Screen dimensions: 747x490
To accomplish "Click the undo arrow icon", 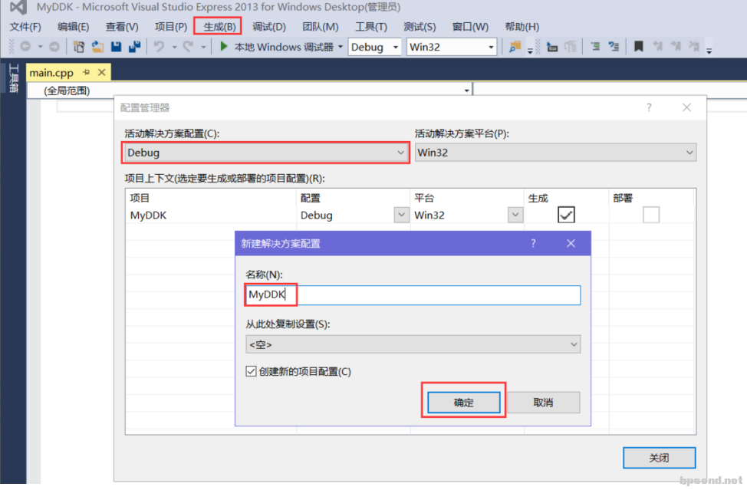I will pyautogui.click(x=159, y=47).
